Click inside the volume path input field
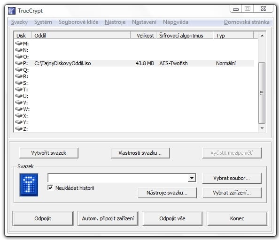Viewport: 279px width, 240px height. click(x=118, y=178)
